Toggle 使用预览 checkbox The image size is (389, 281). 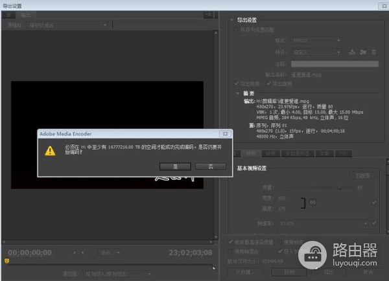point(280,242)
